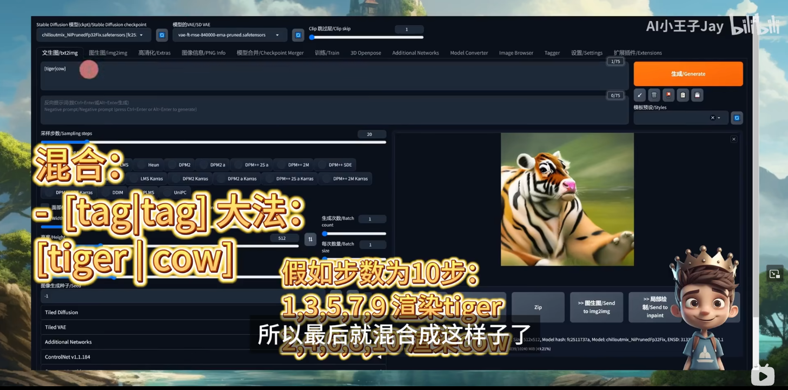Click the Sampling steps number field
Screen dimensions: 788x390
pos(372,135)
